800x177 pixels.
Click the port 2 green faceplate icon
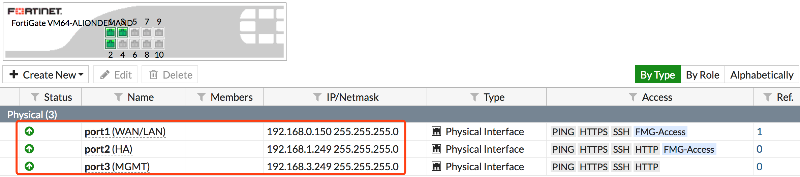[x=111, y=44]
